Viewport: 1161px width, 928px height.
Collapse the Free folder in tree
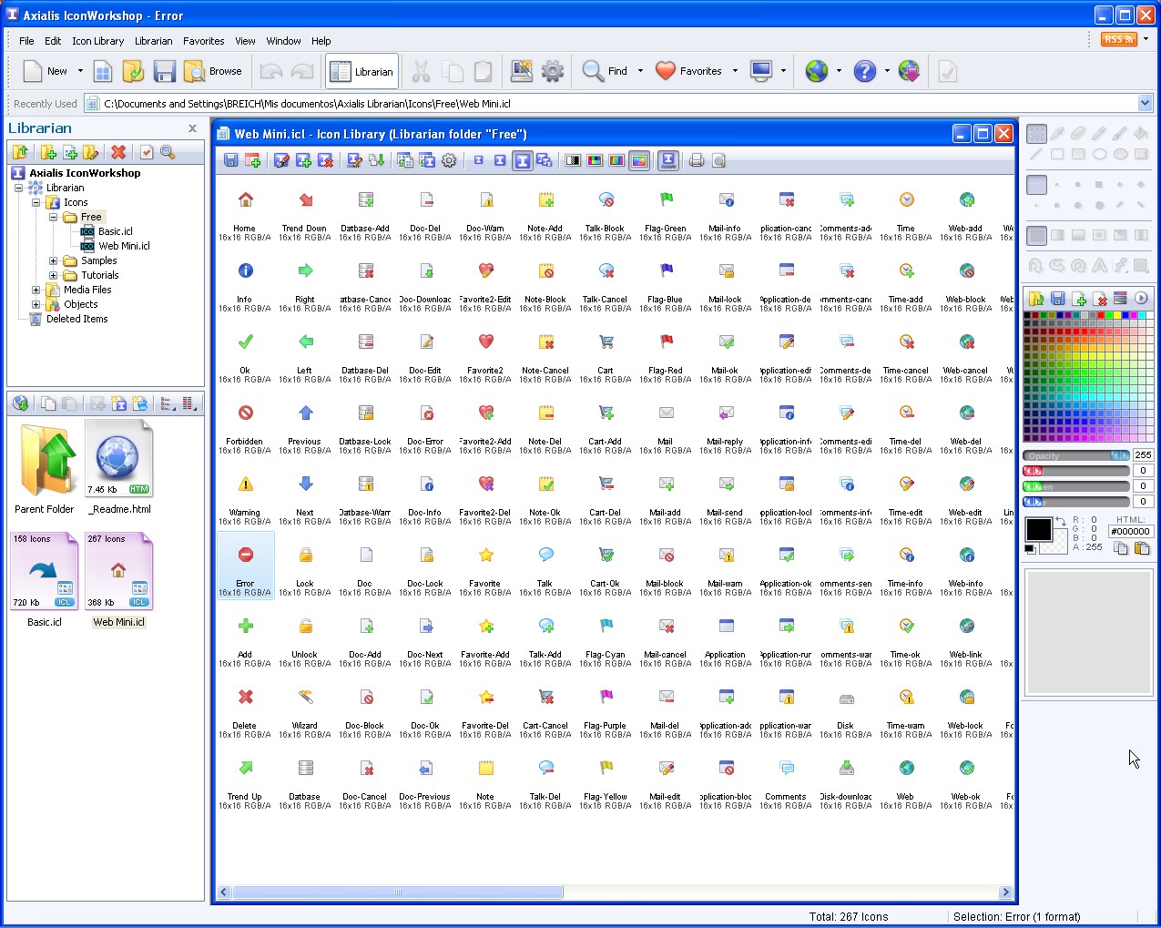53,217
